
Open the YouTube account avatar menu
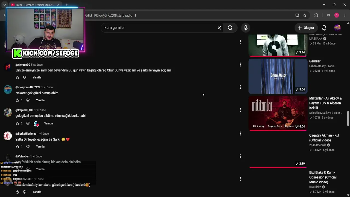click(x=337, y=28)
